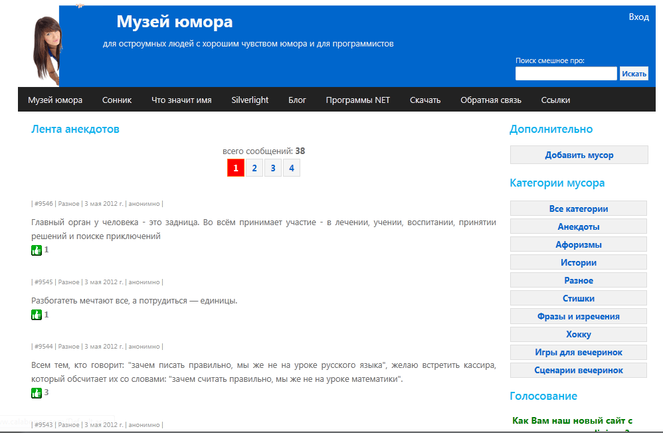Viewport: 663px width, 433px height.
Task: Click the #9546 post metadata line
Action: [97, 204]
